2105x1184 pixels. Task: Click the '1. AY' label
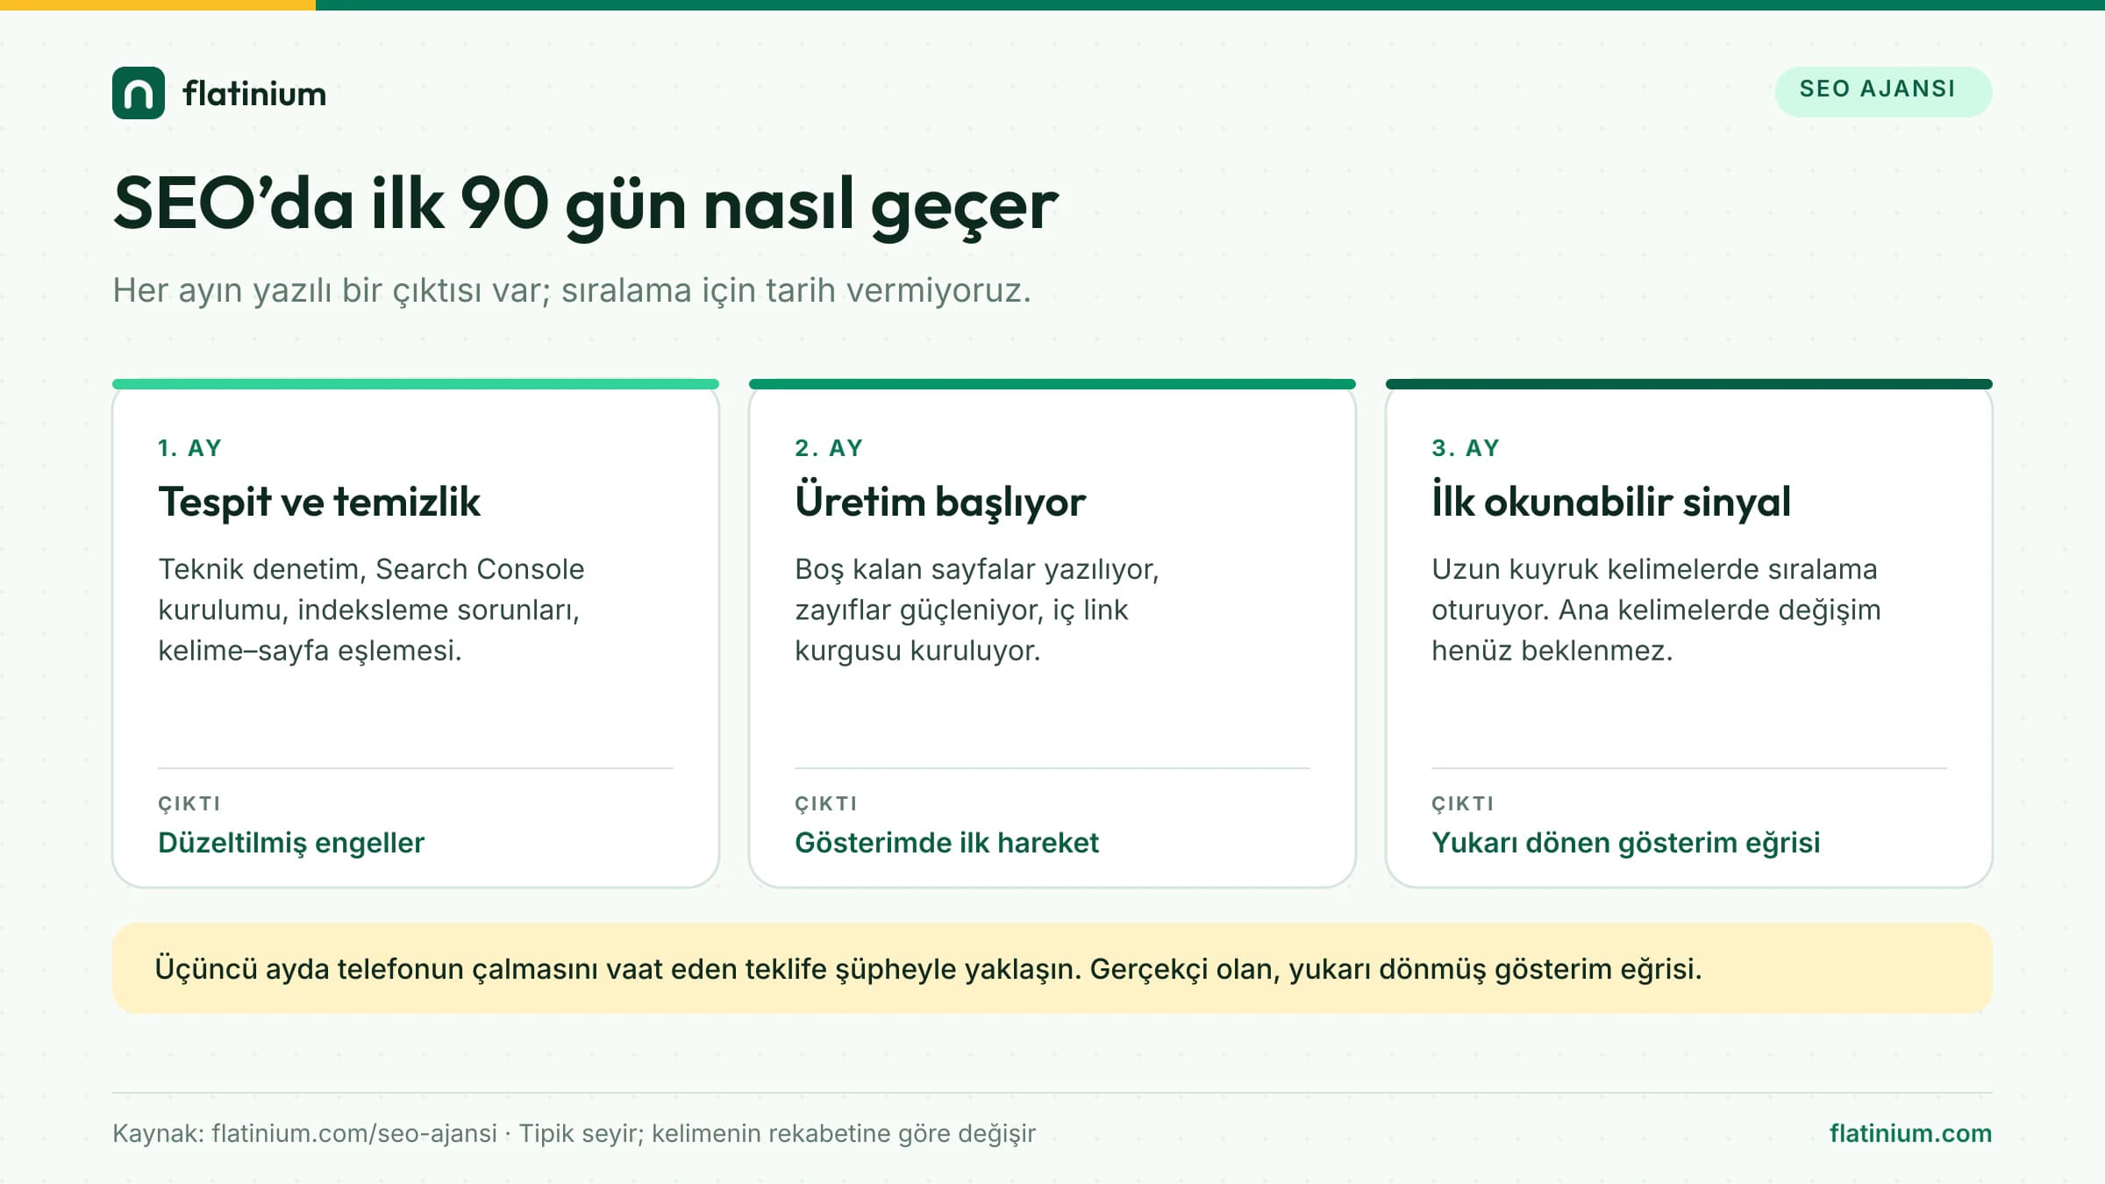(190, 448)
